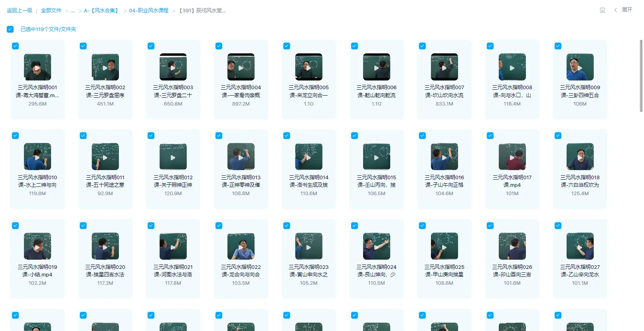644x331 pixels.
Task: Play the 三元风水指明016 video thumbnail
Action: tap(444, 157)
